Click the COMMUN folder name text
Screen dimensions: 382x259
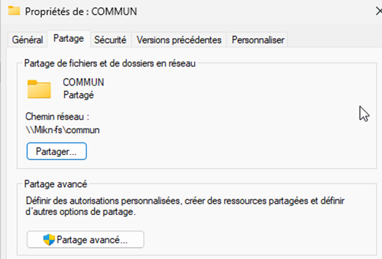[83, 83]
